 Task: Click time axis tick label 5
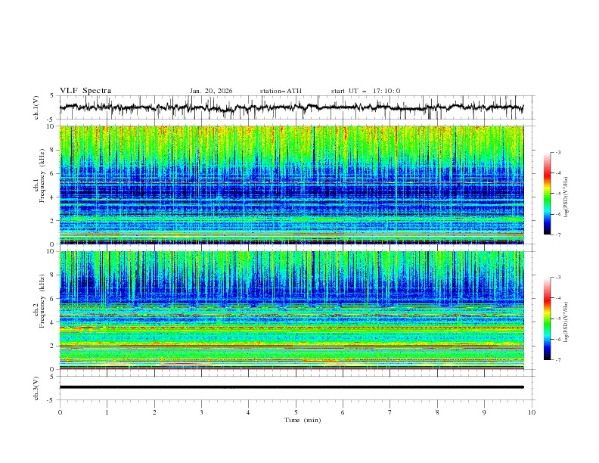point(296,412)
